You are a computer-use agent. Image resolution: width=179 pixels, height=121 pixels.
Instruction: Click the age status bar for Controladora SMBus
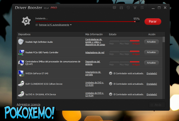pos(124,62)
